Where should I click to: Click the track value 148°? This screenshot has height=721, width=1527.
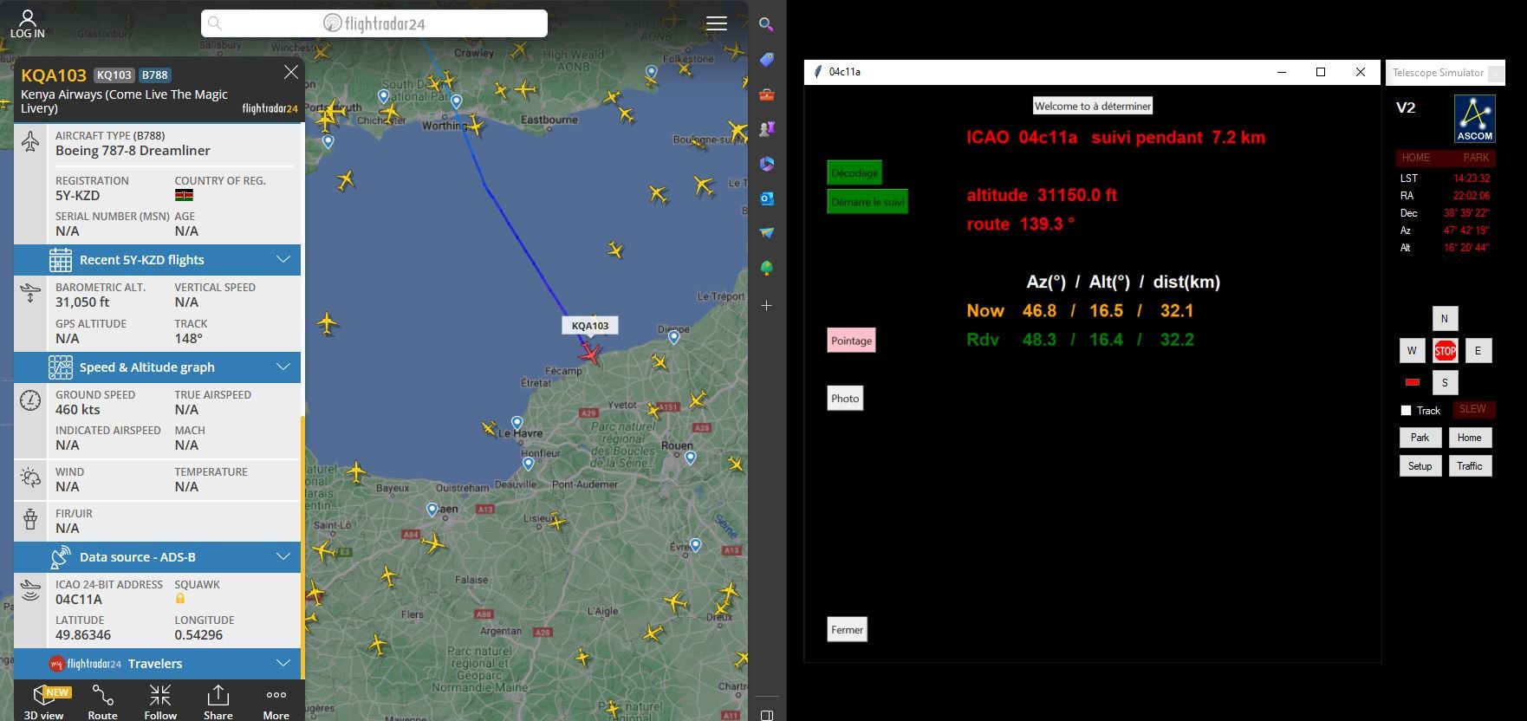[x=189, y=339]
